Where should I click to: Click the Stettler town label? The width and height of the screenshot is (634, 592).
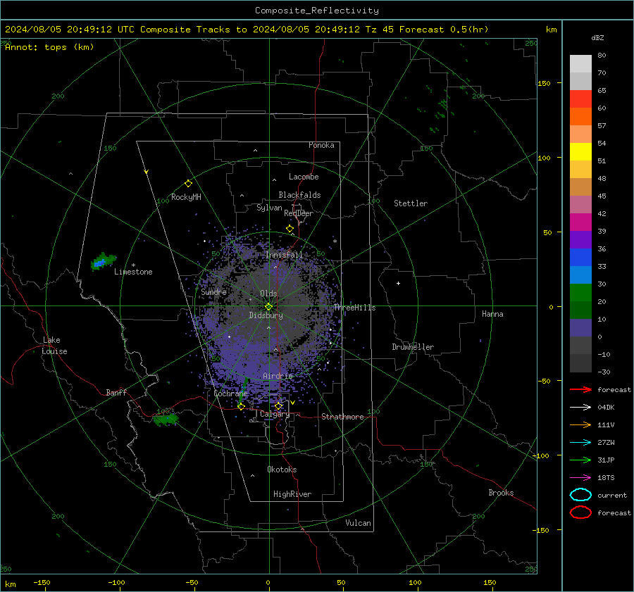point(411,203)
